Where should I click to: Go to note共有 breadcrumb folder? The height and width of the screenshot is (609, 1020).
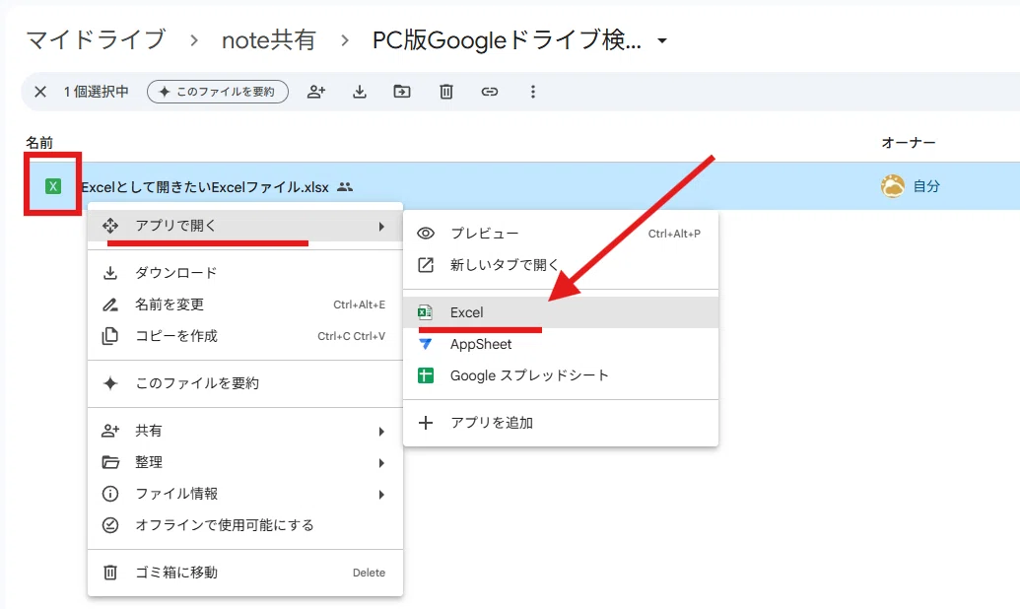[x=269, y=40]
